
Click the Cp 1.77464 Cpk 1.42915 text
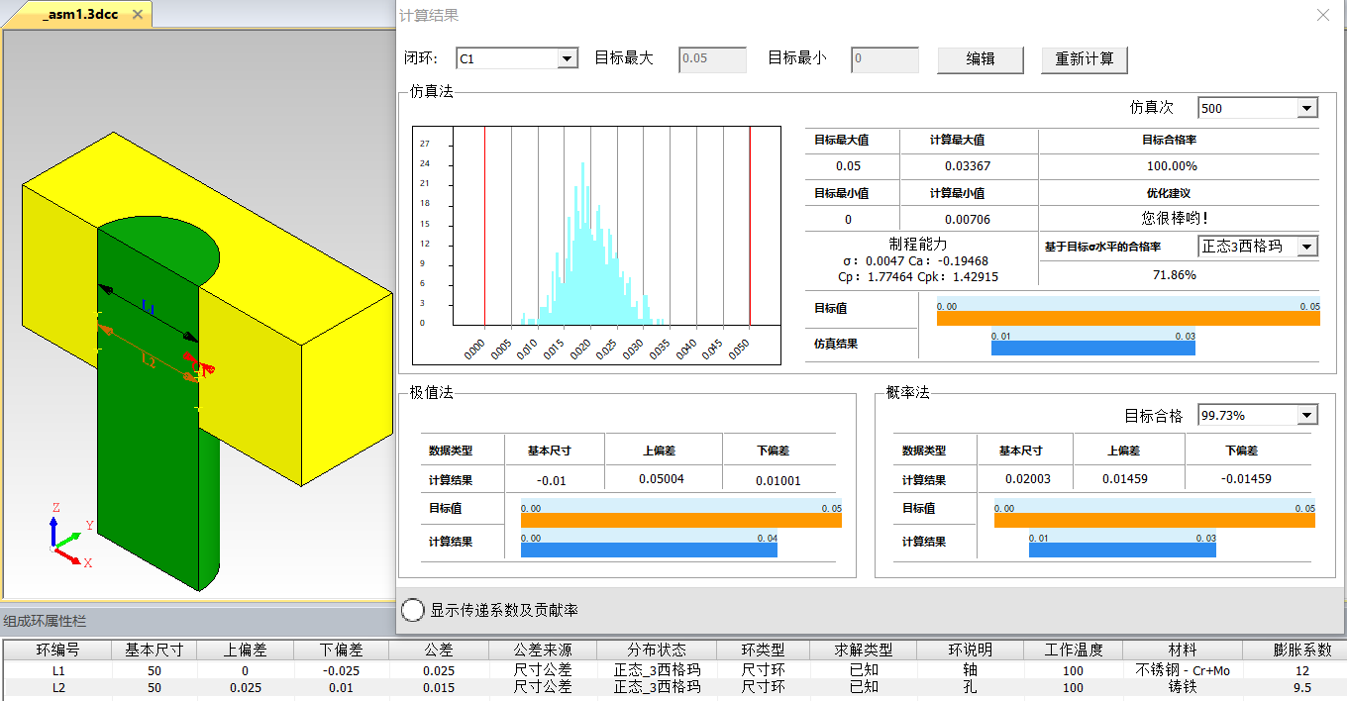coord(918,277)
